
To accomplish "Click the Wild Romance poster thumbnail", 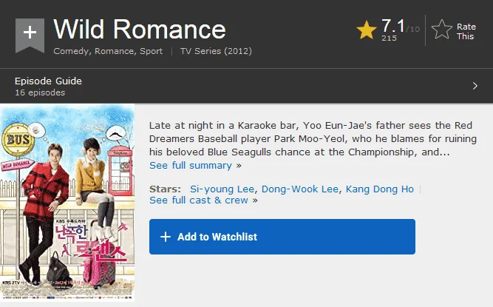I will tap(67, 203).
